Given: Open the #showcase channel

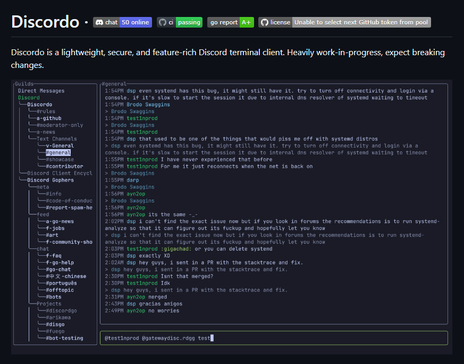Looking at the screenshot, I should tap(60, 160).
